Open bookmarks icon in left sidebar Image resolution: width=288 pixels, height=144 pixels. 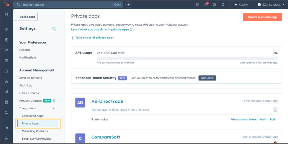(6, 14)
